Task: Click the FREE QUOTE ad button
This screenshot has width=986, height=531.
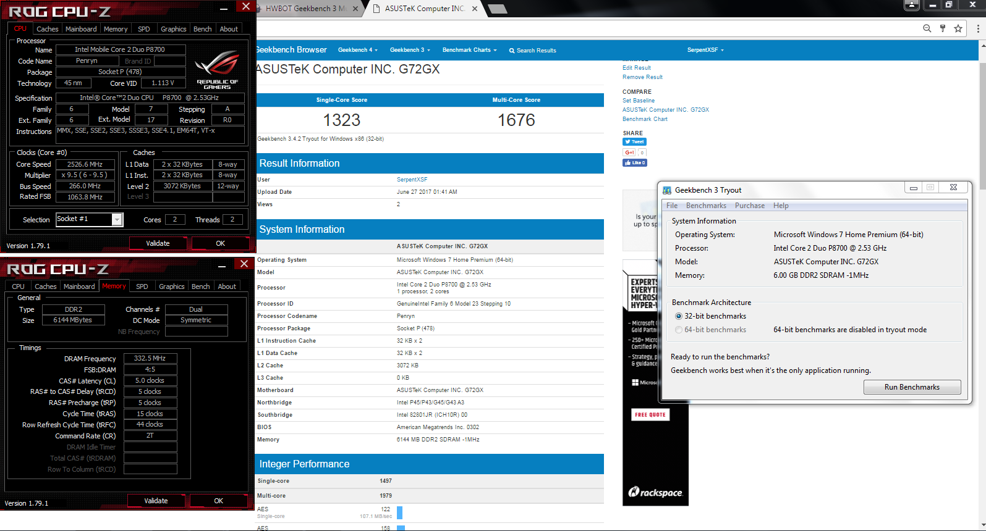Action: (x=650, y=414)
